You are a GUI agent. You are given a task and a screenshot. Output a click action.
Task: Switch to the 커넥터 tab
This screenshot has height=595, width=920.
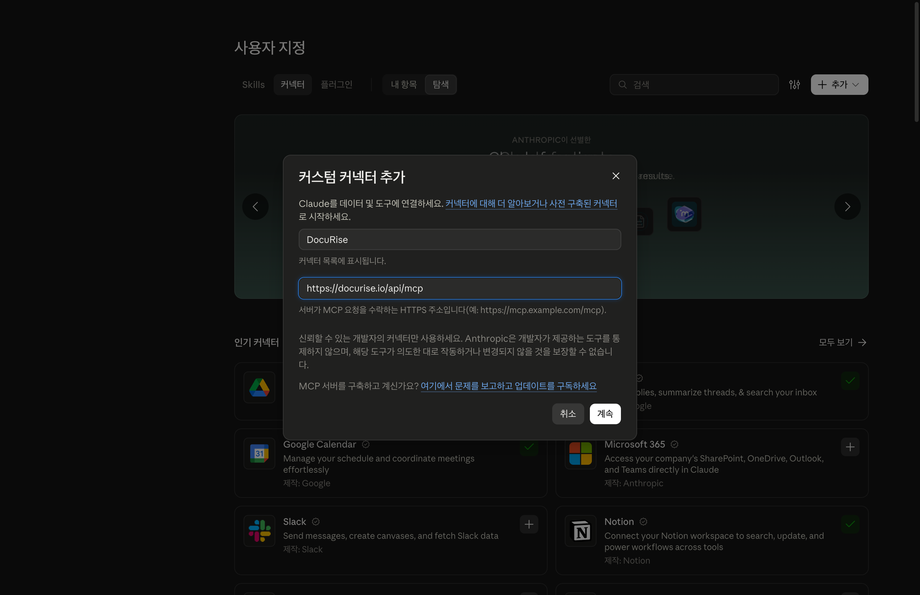tap(292, 85)
